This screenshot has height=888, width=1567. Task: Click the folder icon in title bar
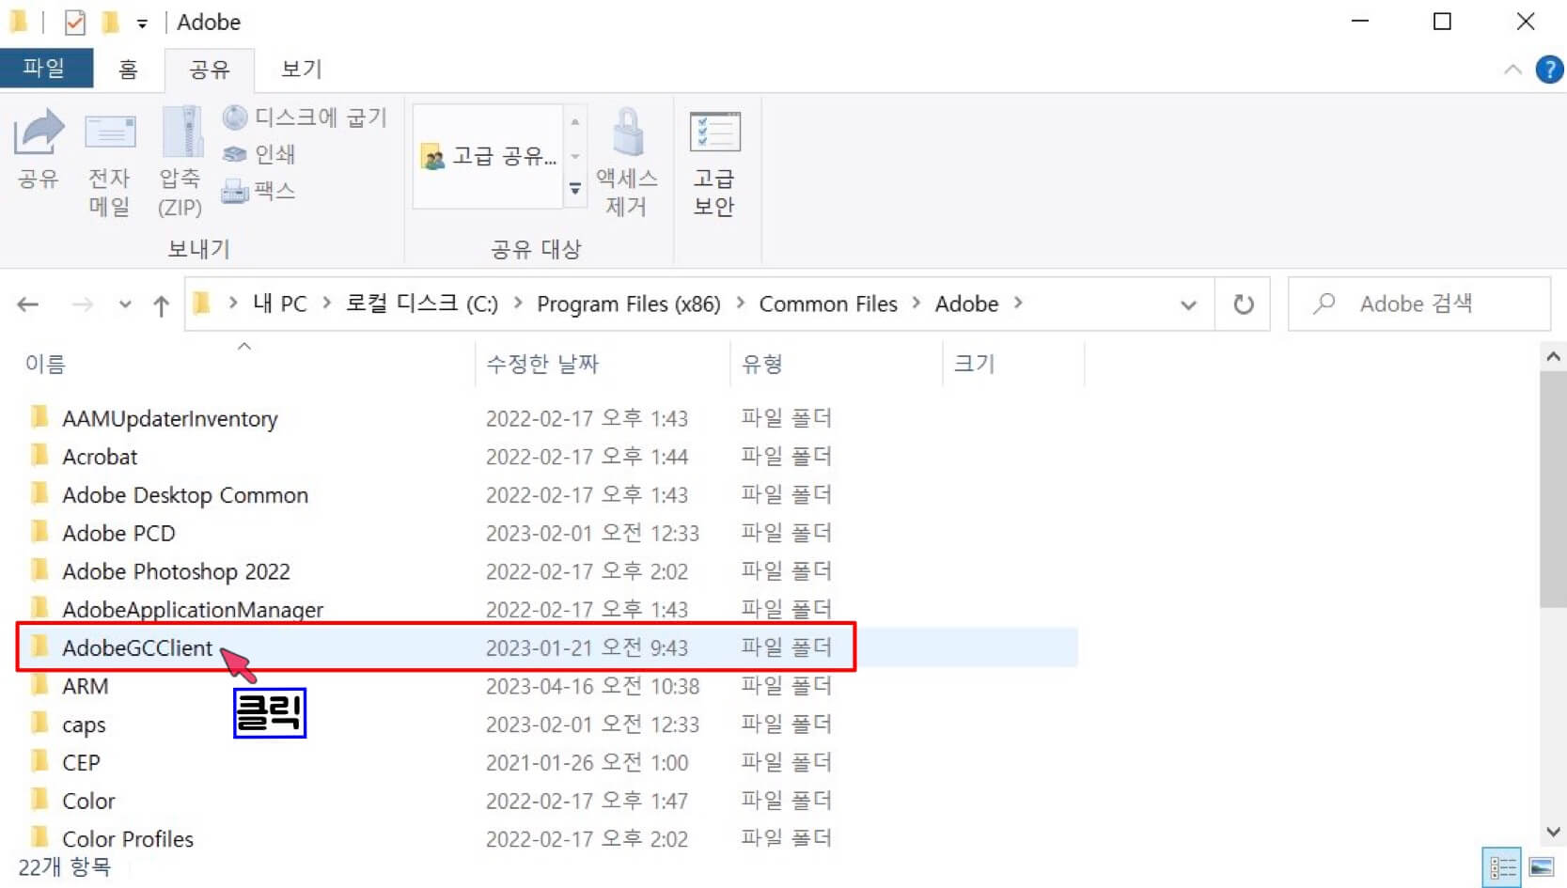[18, 21]
